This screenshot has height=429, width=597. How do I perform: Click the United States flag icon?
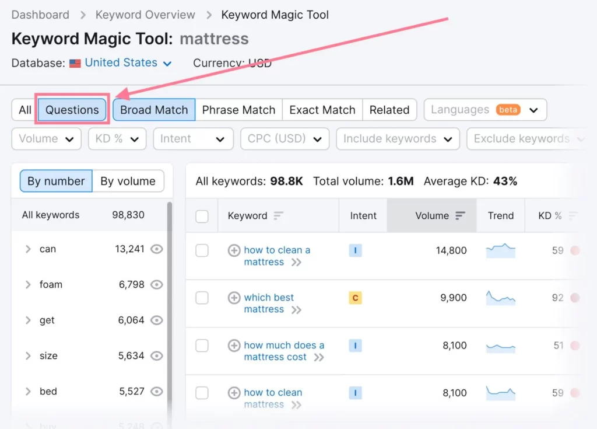[x=75, y=63]
